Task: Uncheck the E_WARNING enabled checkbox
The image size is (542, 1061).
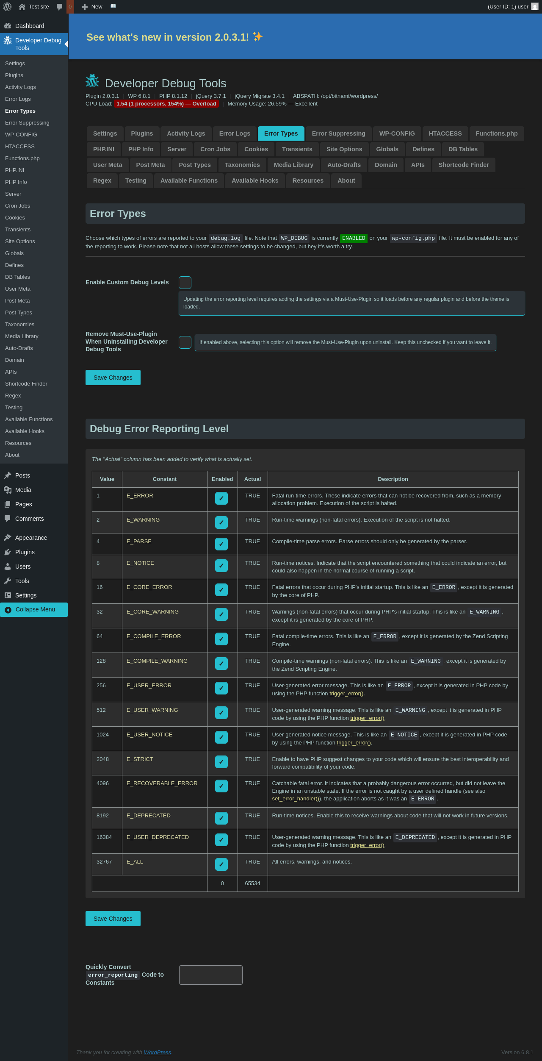Action: (221, 522)
